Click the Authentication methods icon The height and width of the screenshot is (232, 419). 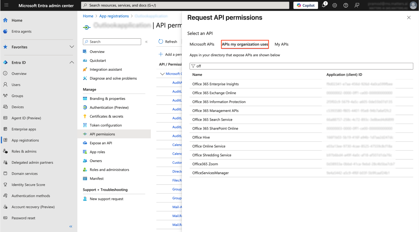point(5,196)
